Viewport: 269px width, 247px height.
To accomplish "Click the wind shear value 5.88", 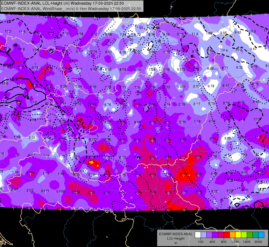I will [x=64, y=86].
